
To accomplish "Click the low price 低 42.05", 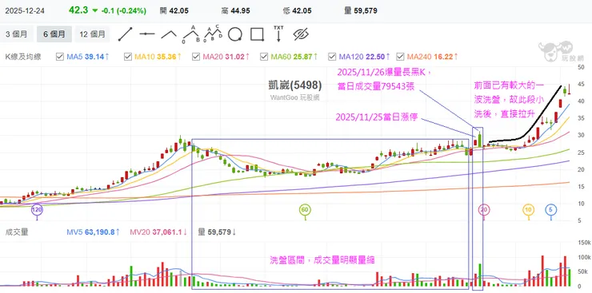I will point(297,11).
